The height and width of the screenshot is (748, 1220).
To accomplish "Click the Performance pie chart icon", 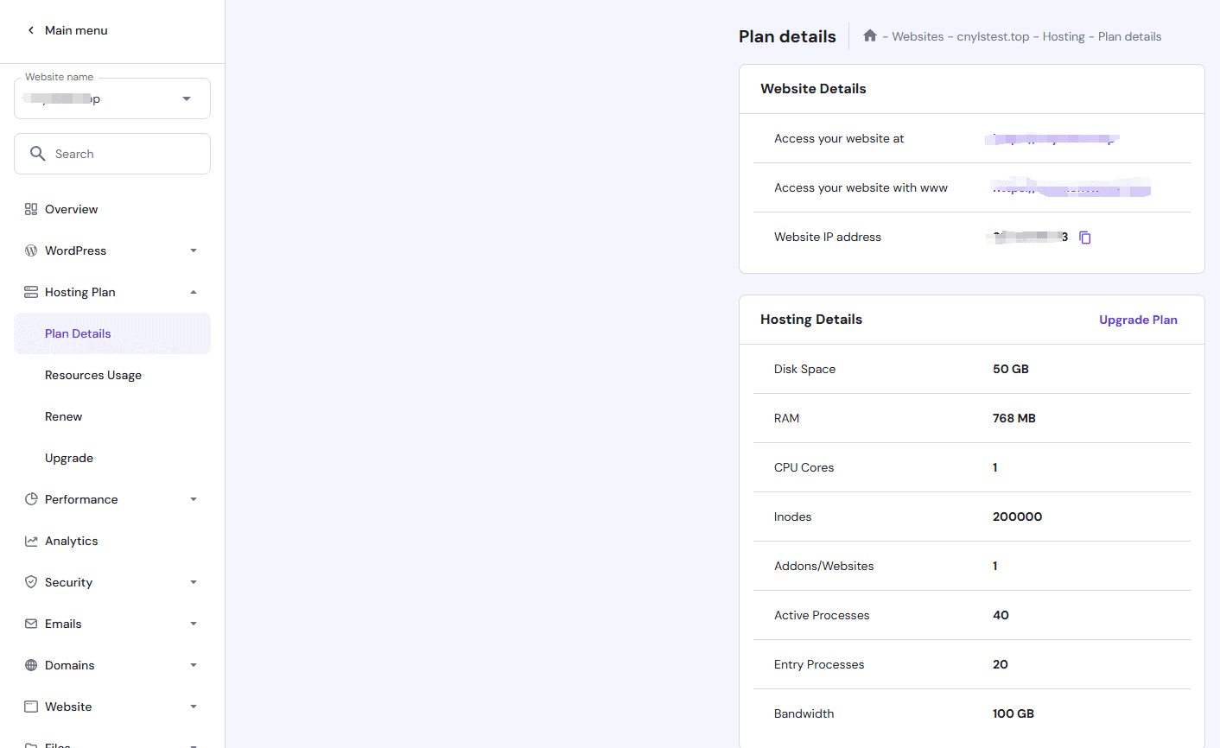I will click(31, 499).
